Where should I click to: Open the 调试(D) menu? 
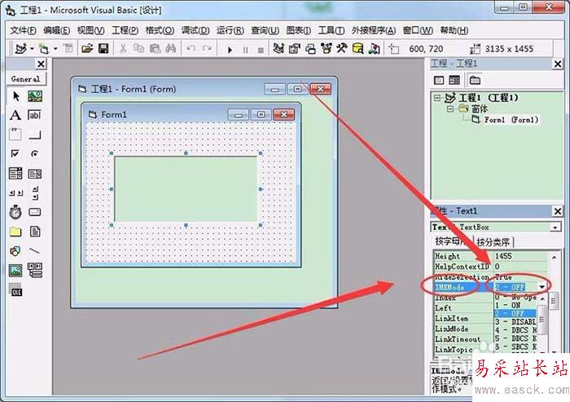[x=195, y=31]
